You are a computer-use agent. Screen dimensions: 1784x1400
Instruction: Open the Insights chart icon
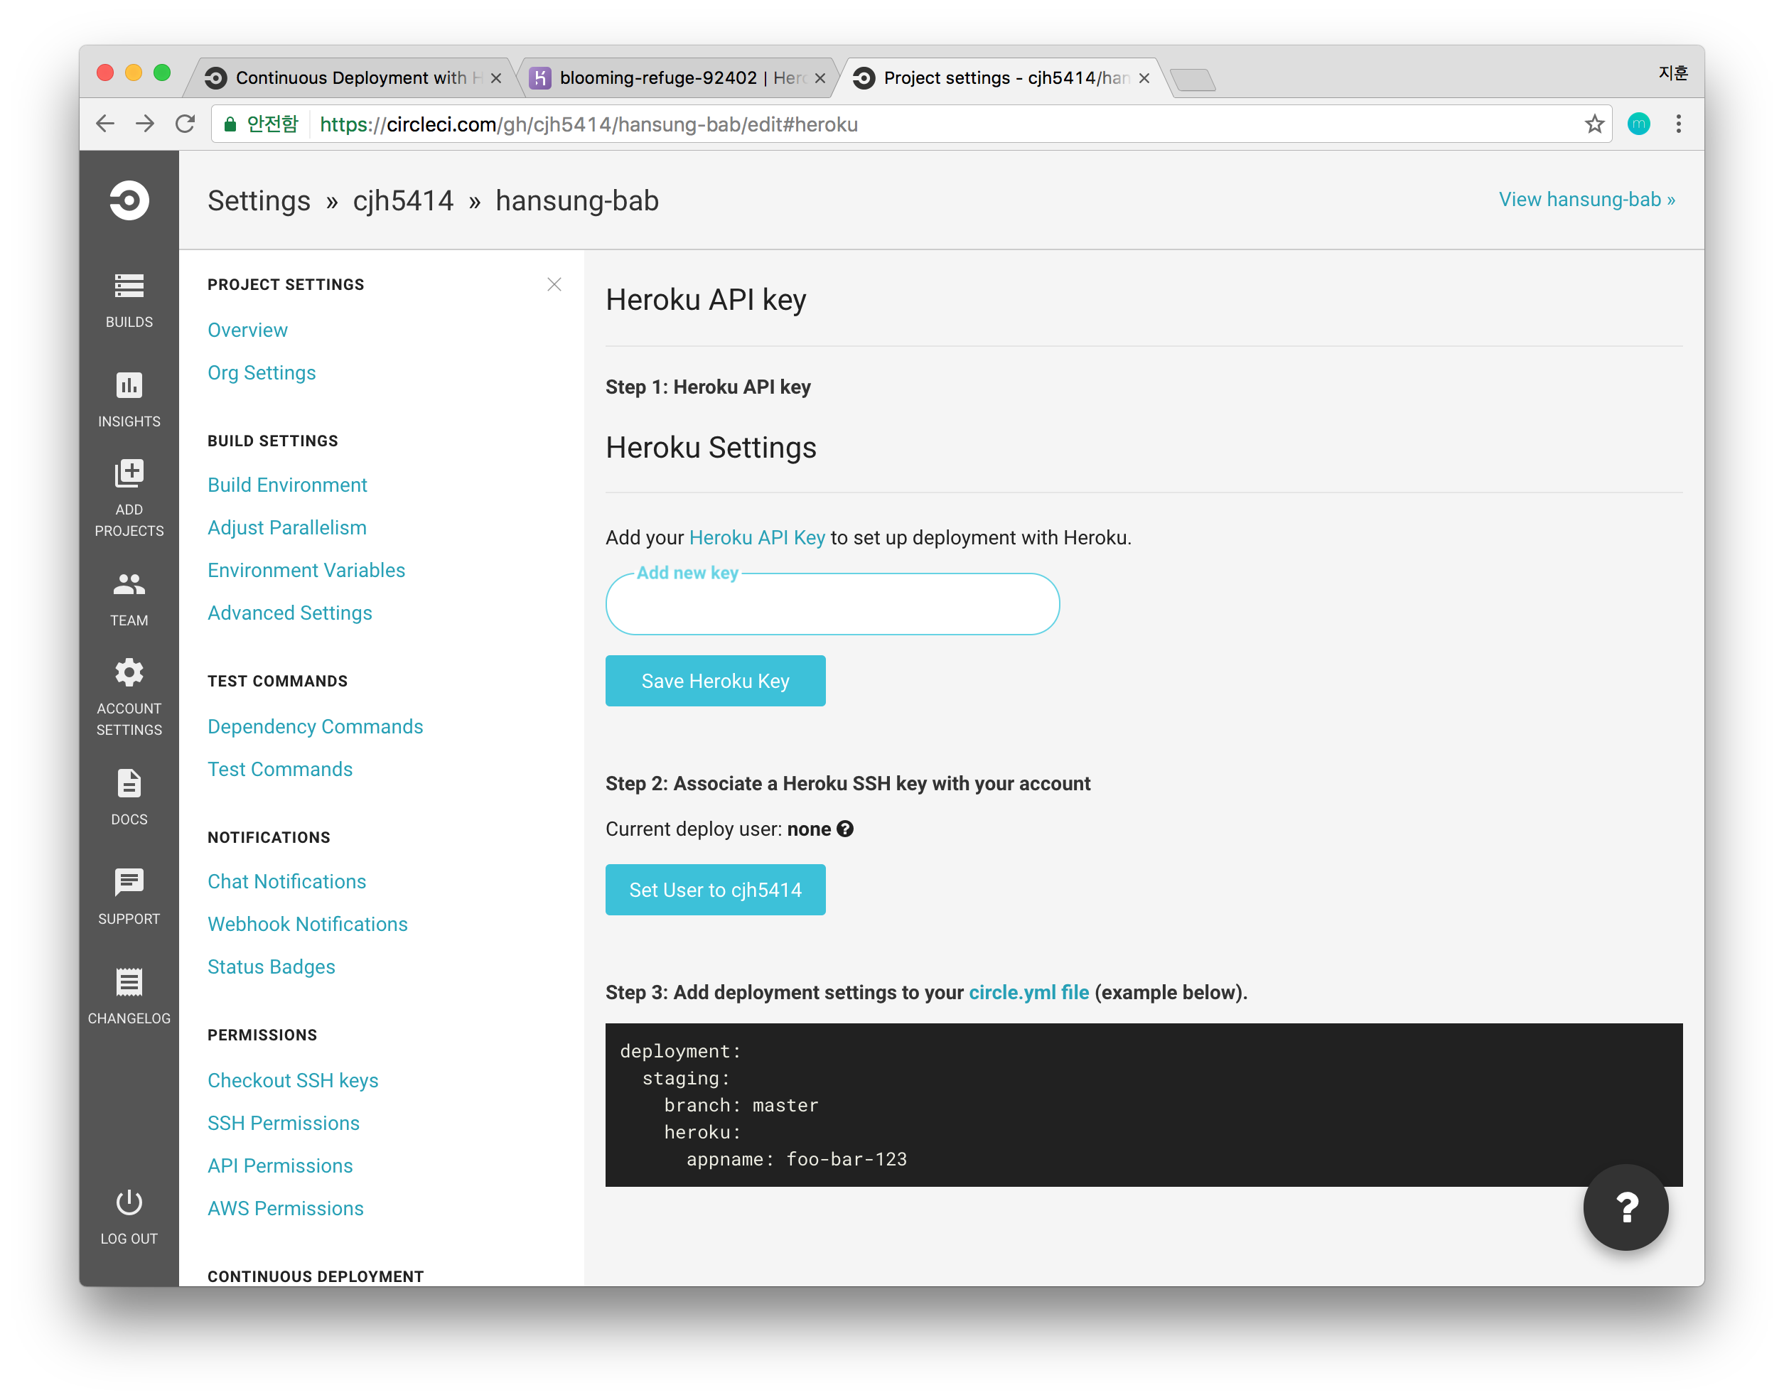(129, 385)
